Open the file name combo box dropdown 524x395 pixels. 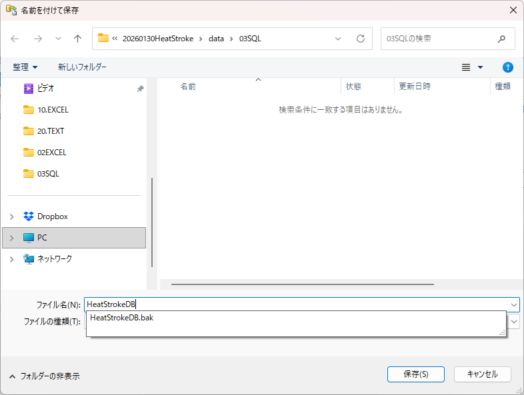(513, 304)
